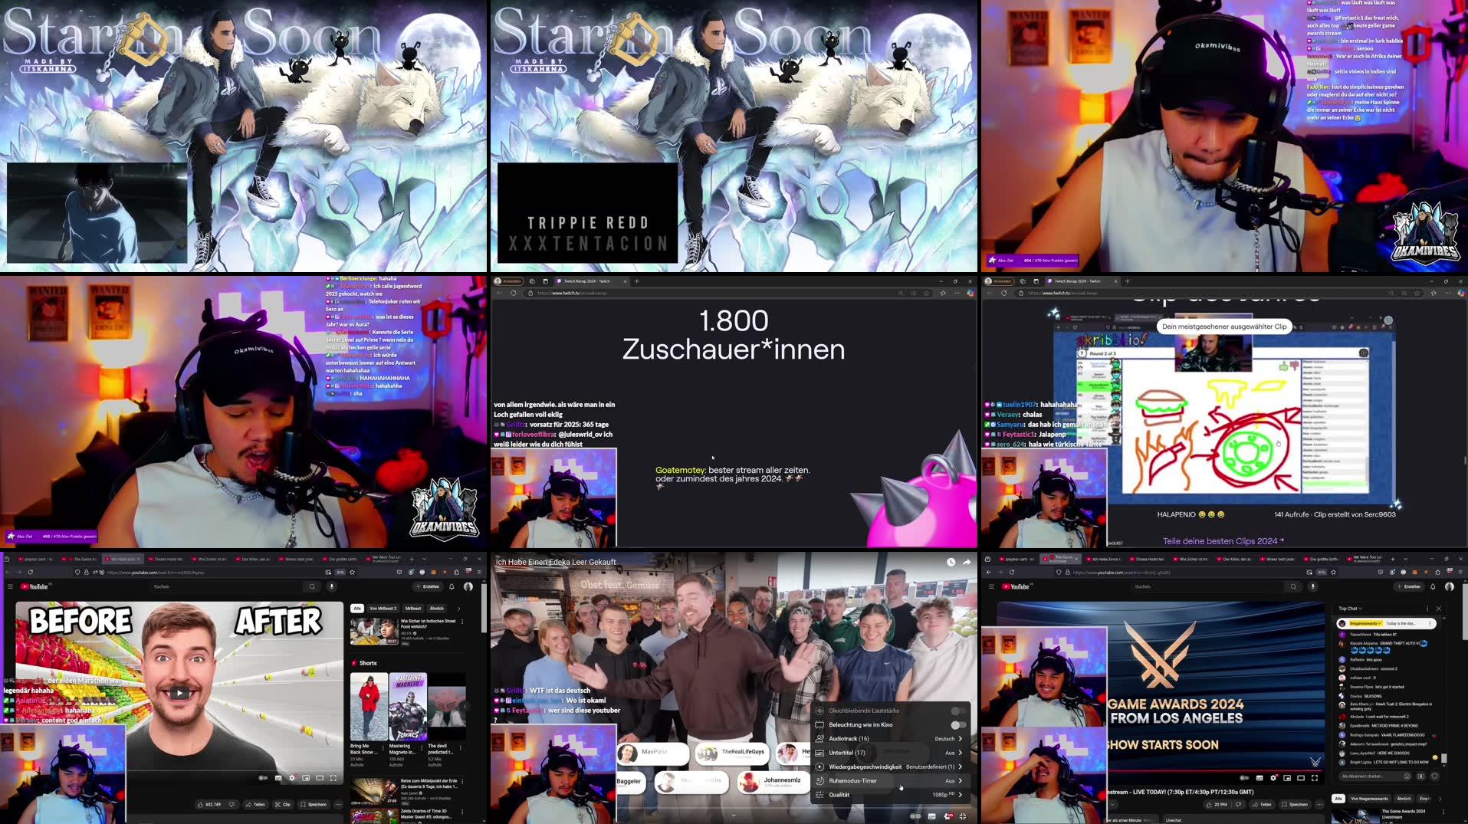Click Game Awards chat scrollbar thumb
This screenshot has width=1468, height=824.
(1443, 758)
